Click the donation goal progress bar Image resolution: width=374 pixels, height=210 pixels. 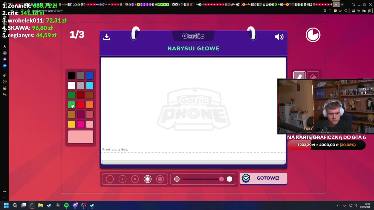326,145
